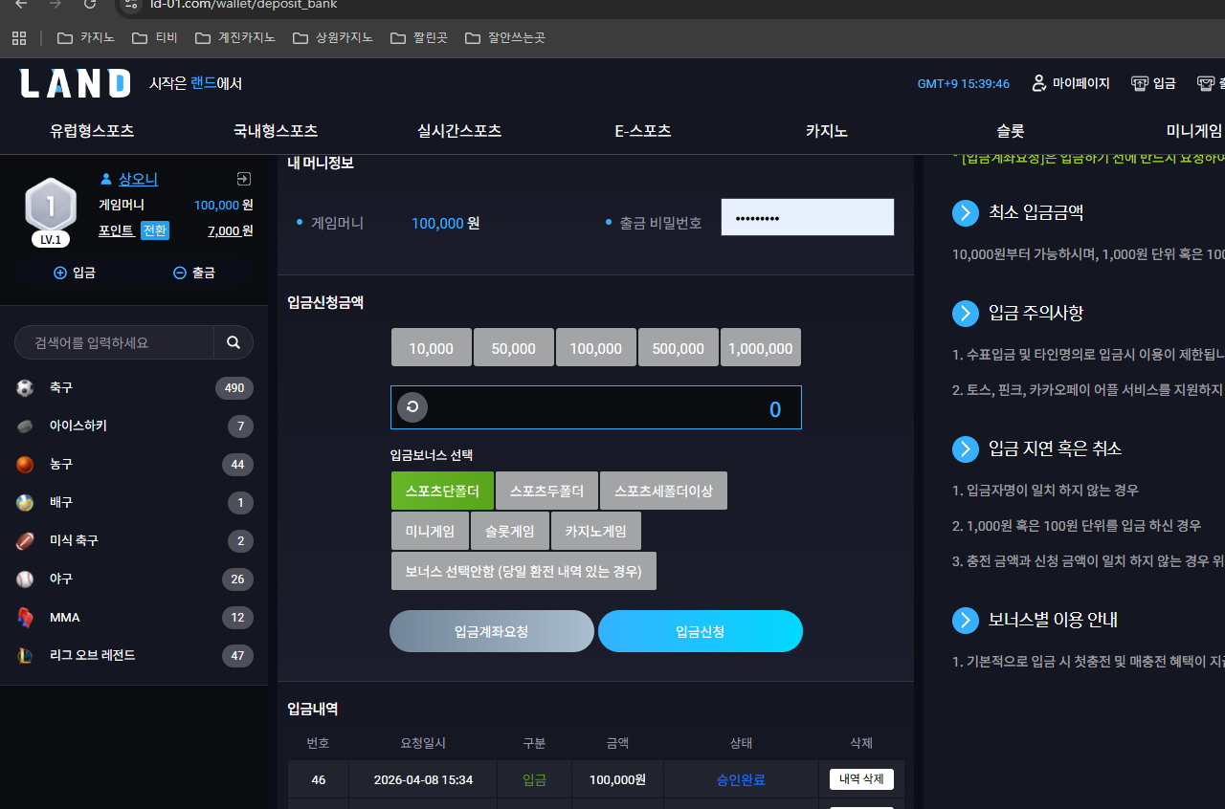
Task: Click the browser reload icon
Action: tap(89, 4)
